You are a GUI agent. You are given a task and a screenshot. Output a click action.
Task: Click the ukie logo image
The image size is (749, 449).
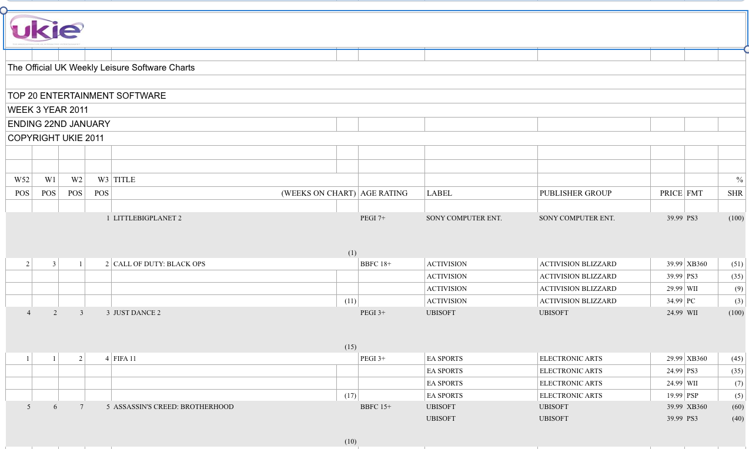[47, 29]
